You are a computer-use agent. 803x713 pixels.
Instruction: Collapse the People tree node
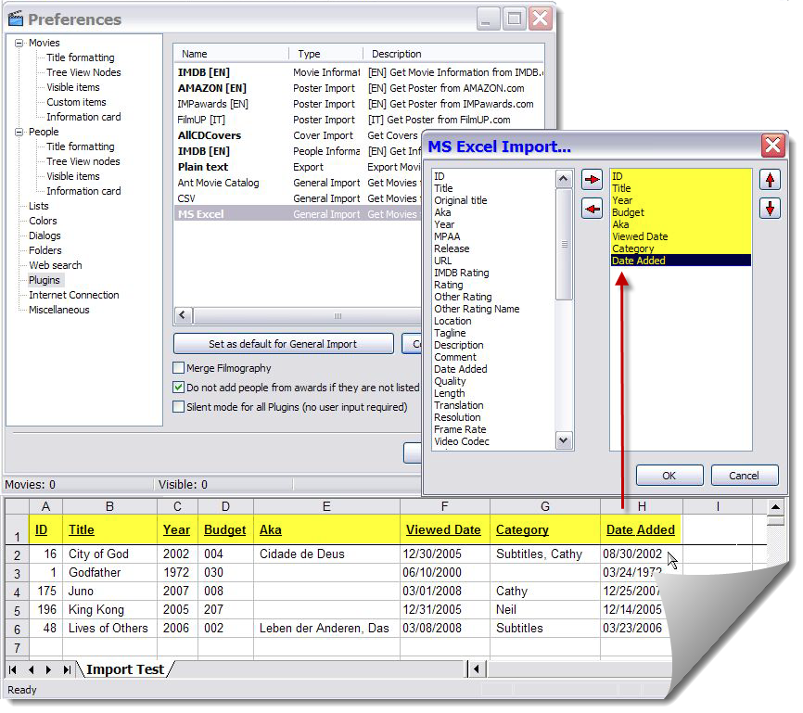(19, 133)
